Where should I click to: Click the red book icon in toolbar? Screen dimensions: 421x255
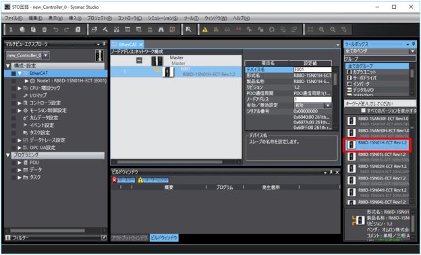(172, 30)
